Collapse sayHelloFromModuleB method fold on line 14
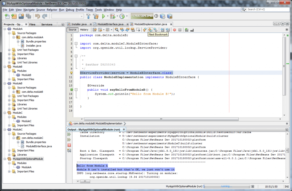Screen dimensions: 292x191 pos(76,90)
